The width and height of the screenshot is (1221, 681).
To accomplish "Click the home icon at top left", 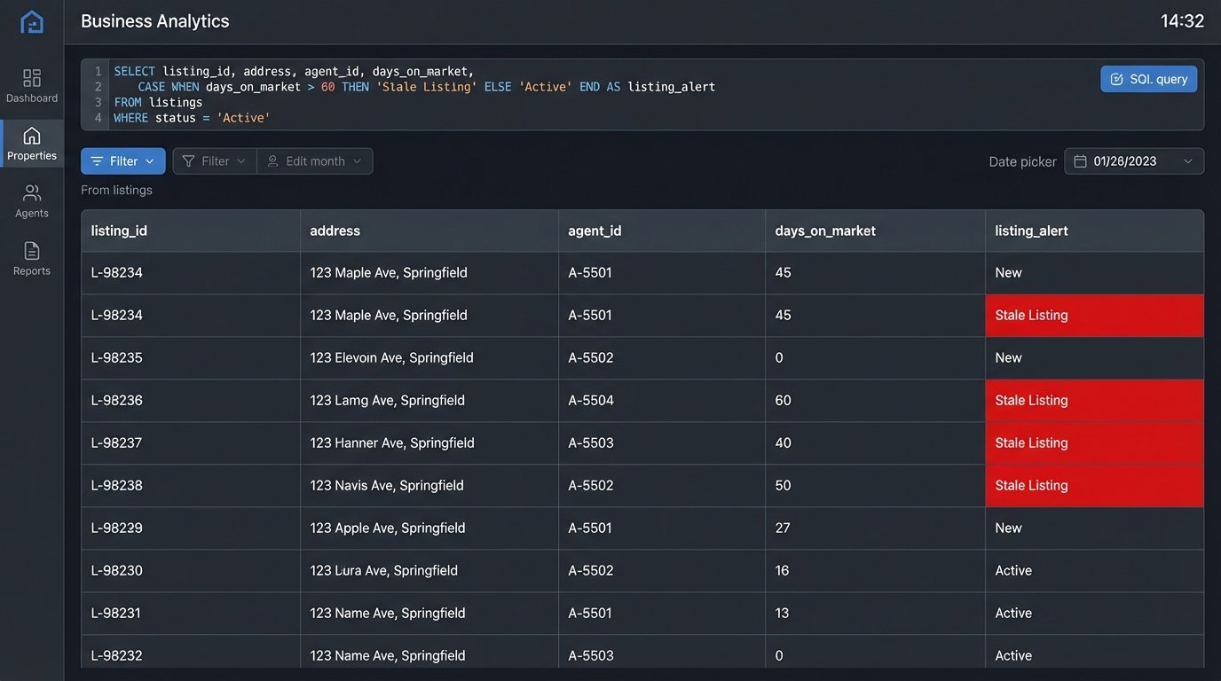I will 32,20.
